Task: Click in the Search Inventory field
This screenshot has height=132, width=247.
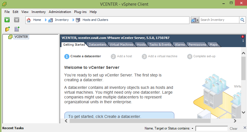Action: (x=219, y=20)
